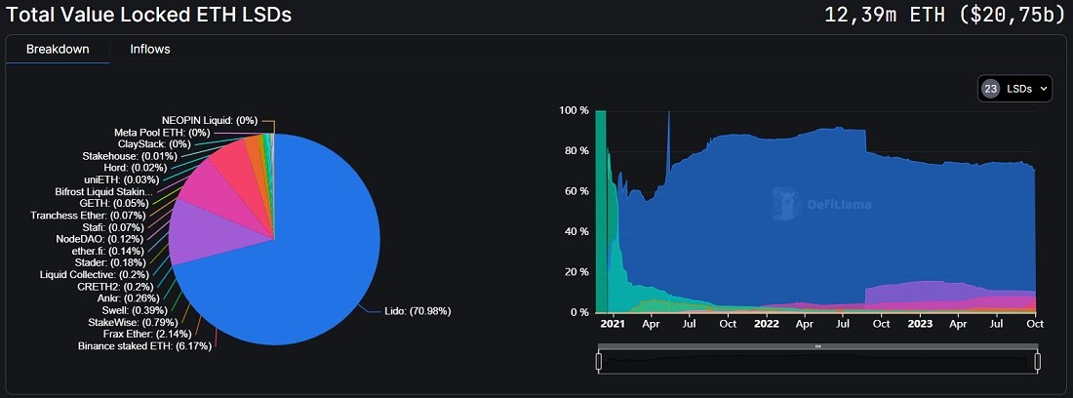Click the '100 %' y-axis label
Viewport: 1073px width, 398px height.
(x=574, y=111)
